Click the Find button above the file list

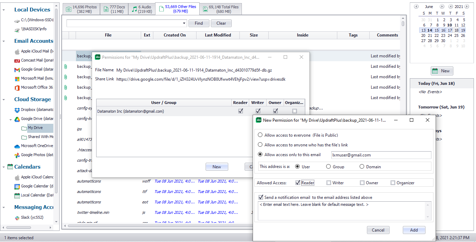(199, 23)
